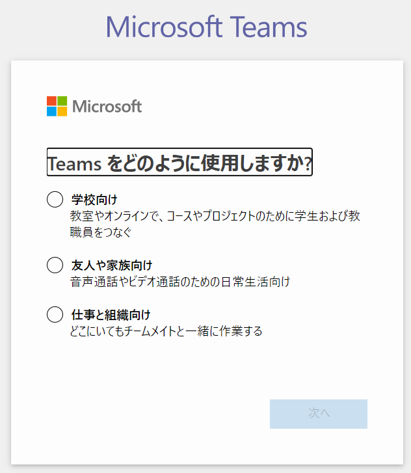This screenshot has height=473, width=411.
Task: Click the word Microsoft in the purple page title
Action: coord(164,27)
